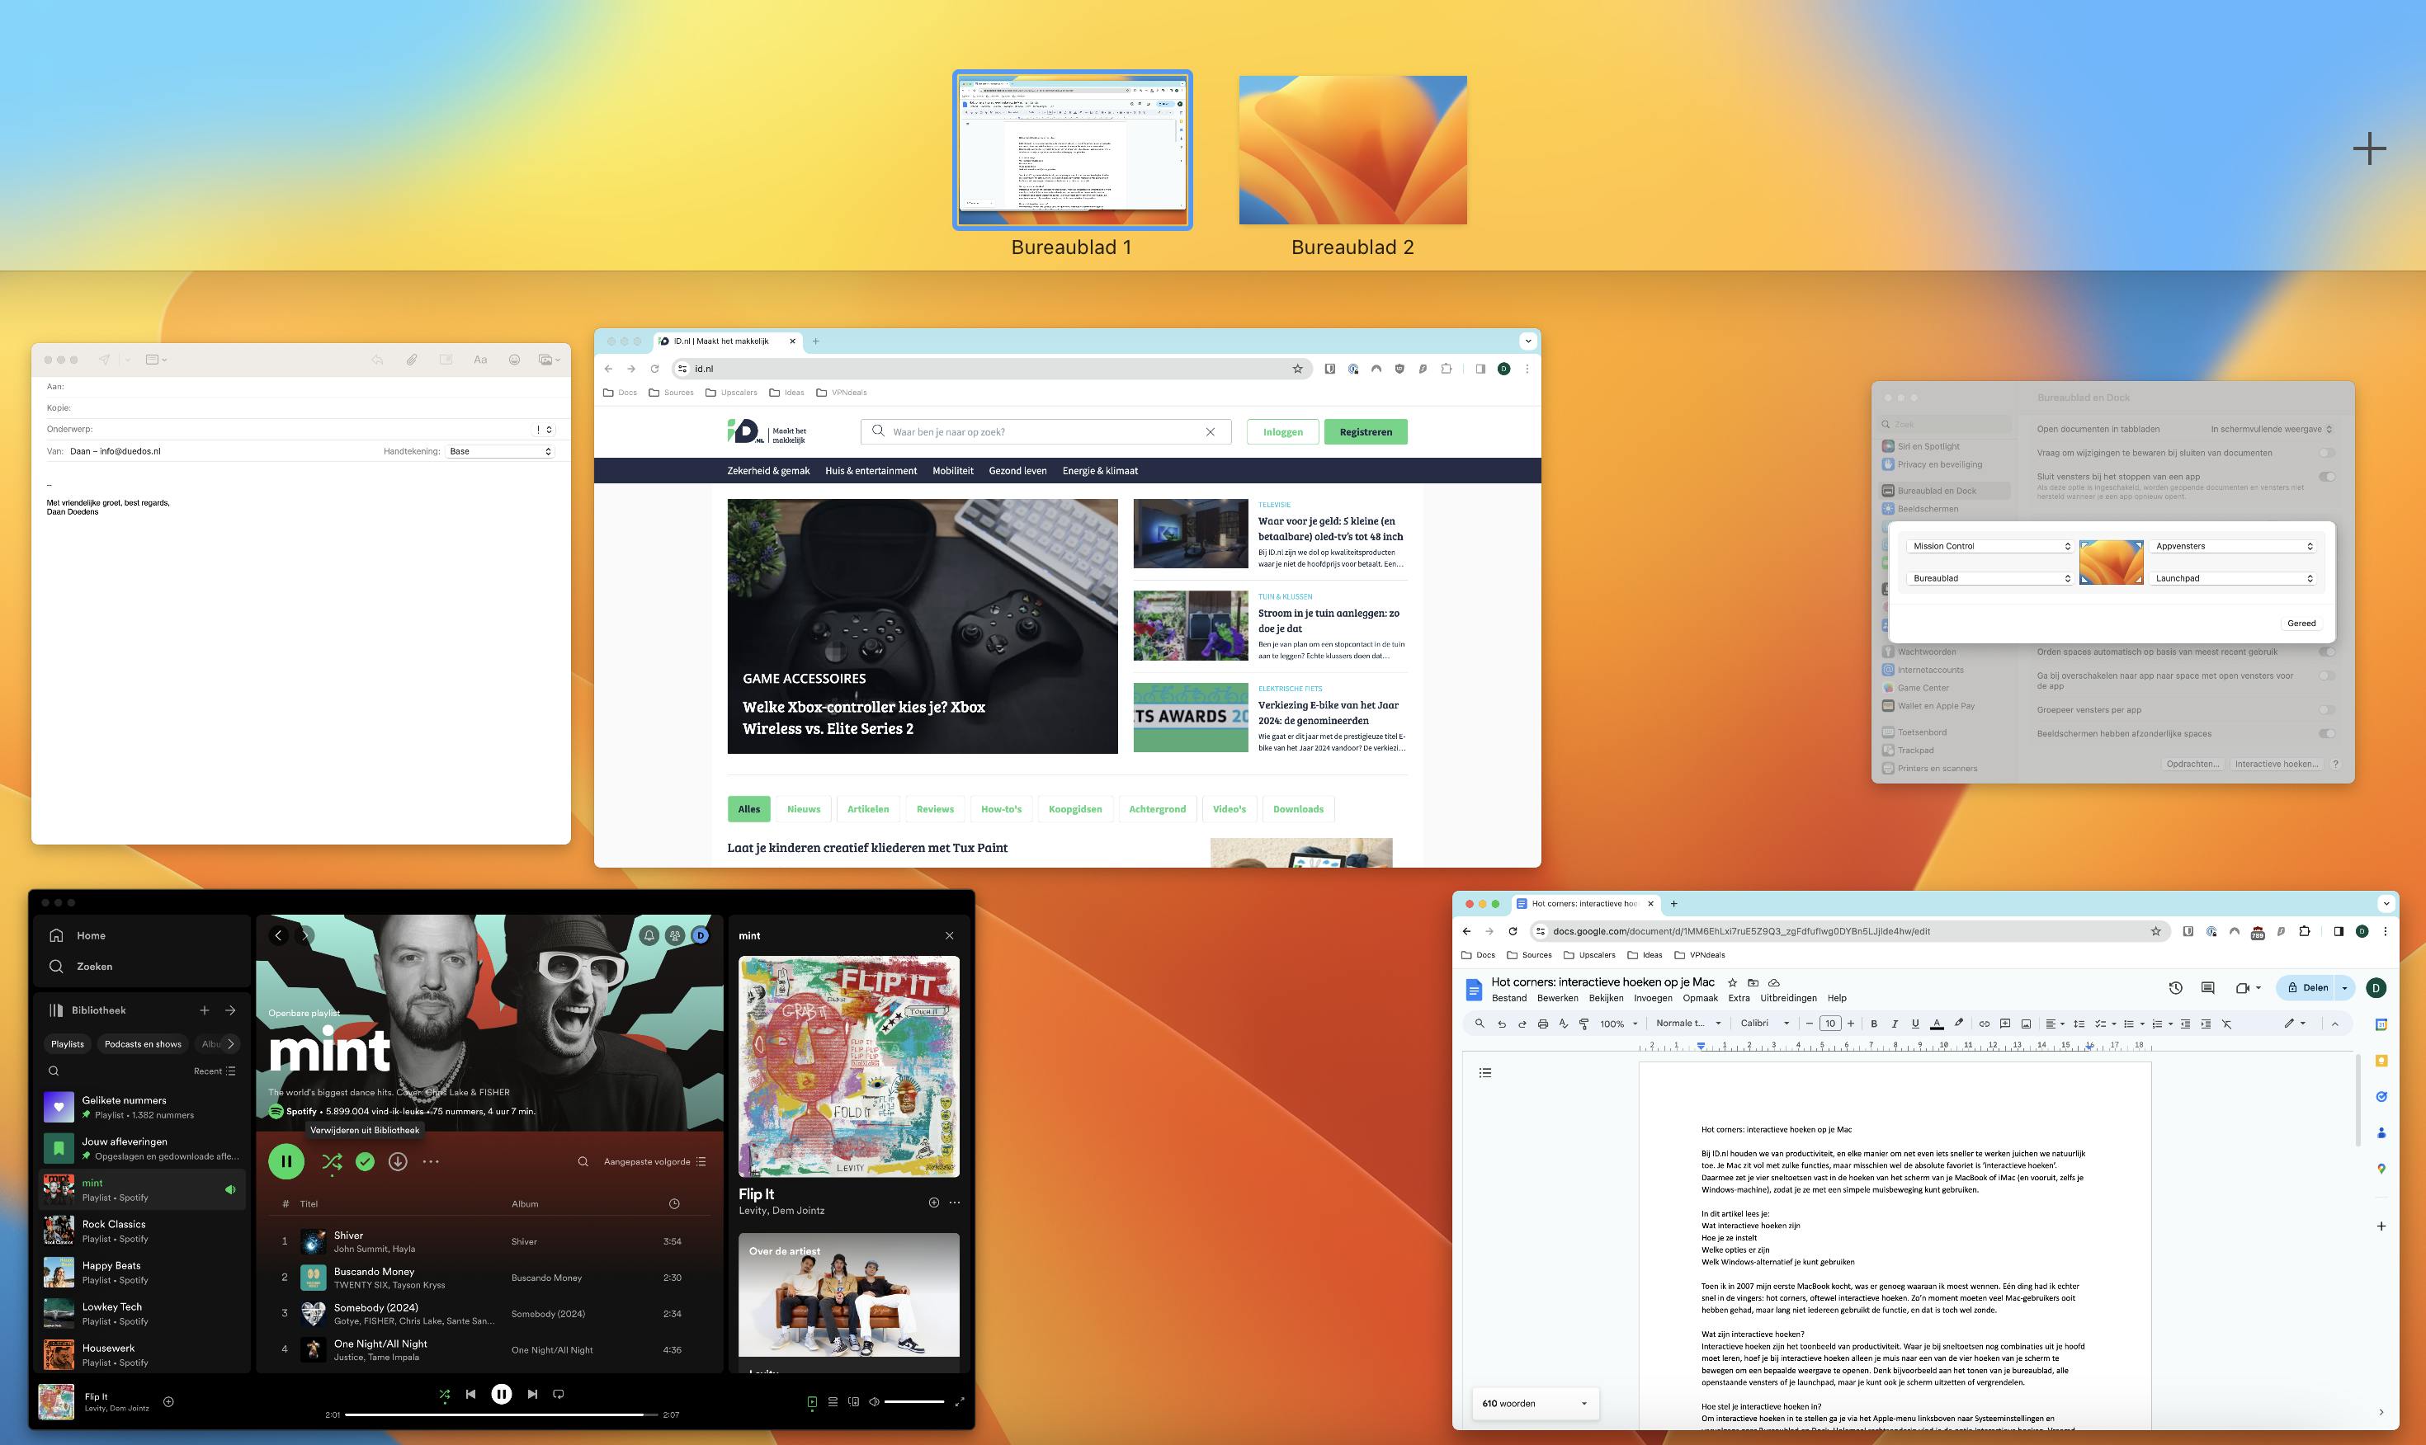Adjust the Spotify volume slider
2426x1445 pixels.
click(x=913, y=1401)
